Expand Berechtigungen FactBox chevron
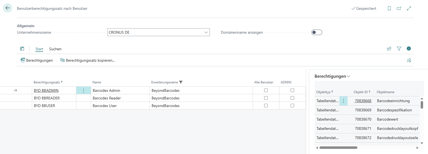This screenshot has width=428, height=154. point(348,77)
